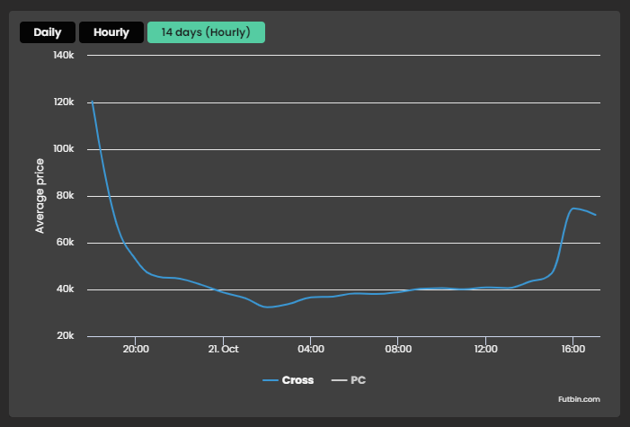The height and width of the screenshot is (427, 630).
Task: Open the 14 days (Hourly) view
Action: click(206, 32)
